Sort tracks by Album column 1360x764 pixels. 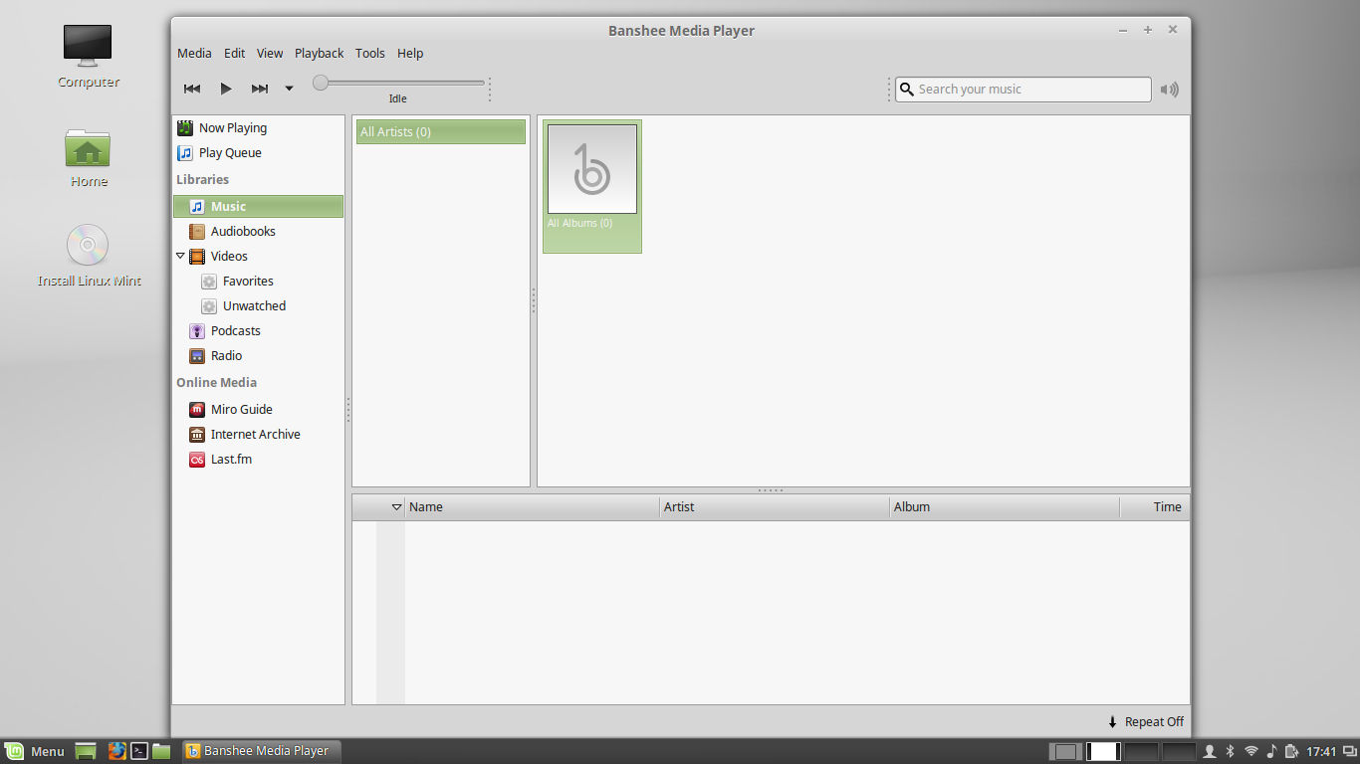(1004, 507)
